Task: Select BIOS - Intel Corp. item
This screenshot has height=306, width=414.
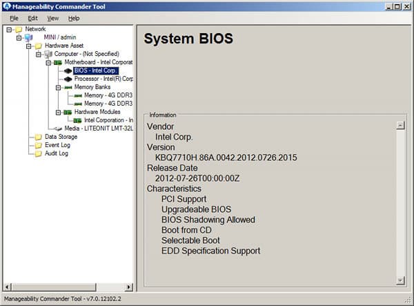Action: 96,70
